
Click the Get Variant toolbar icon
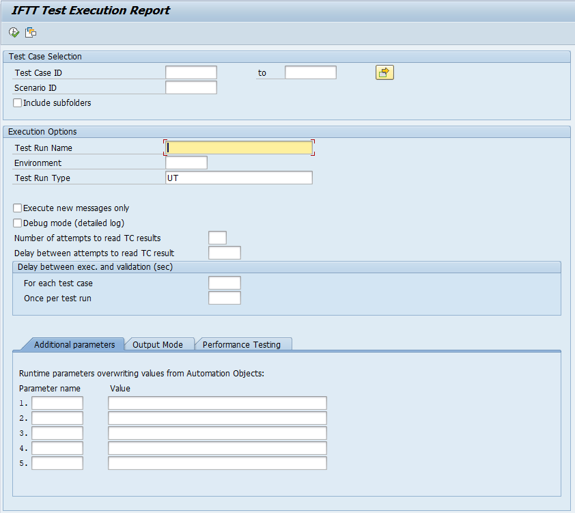tap(31, 32)
